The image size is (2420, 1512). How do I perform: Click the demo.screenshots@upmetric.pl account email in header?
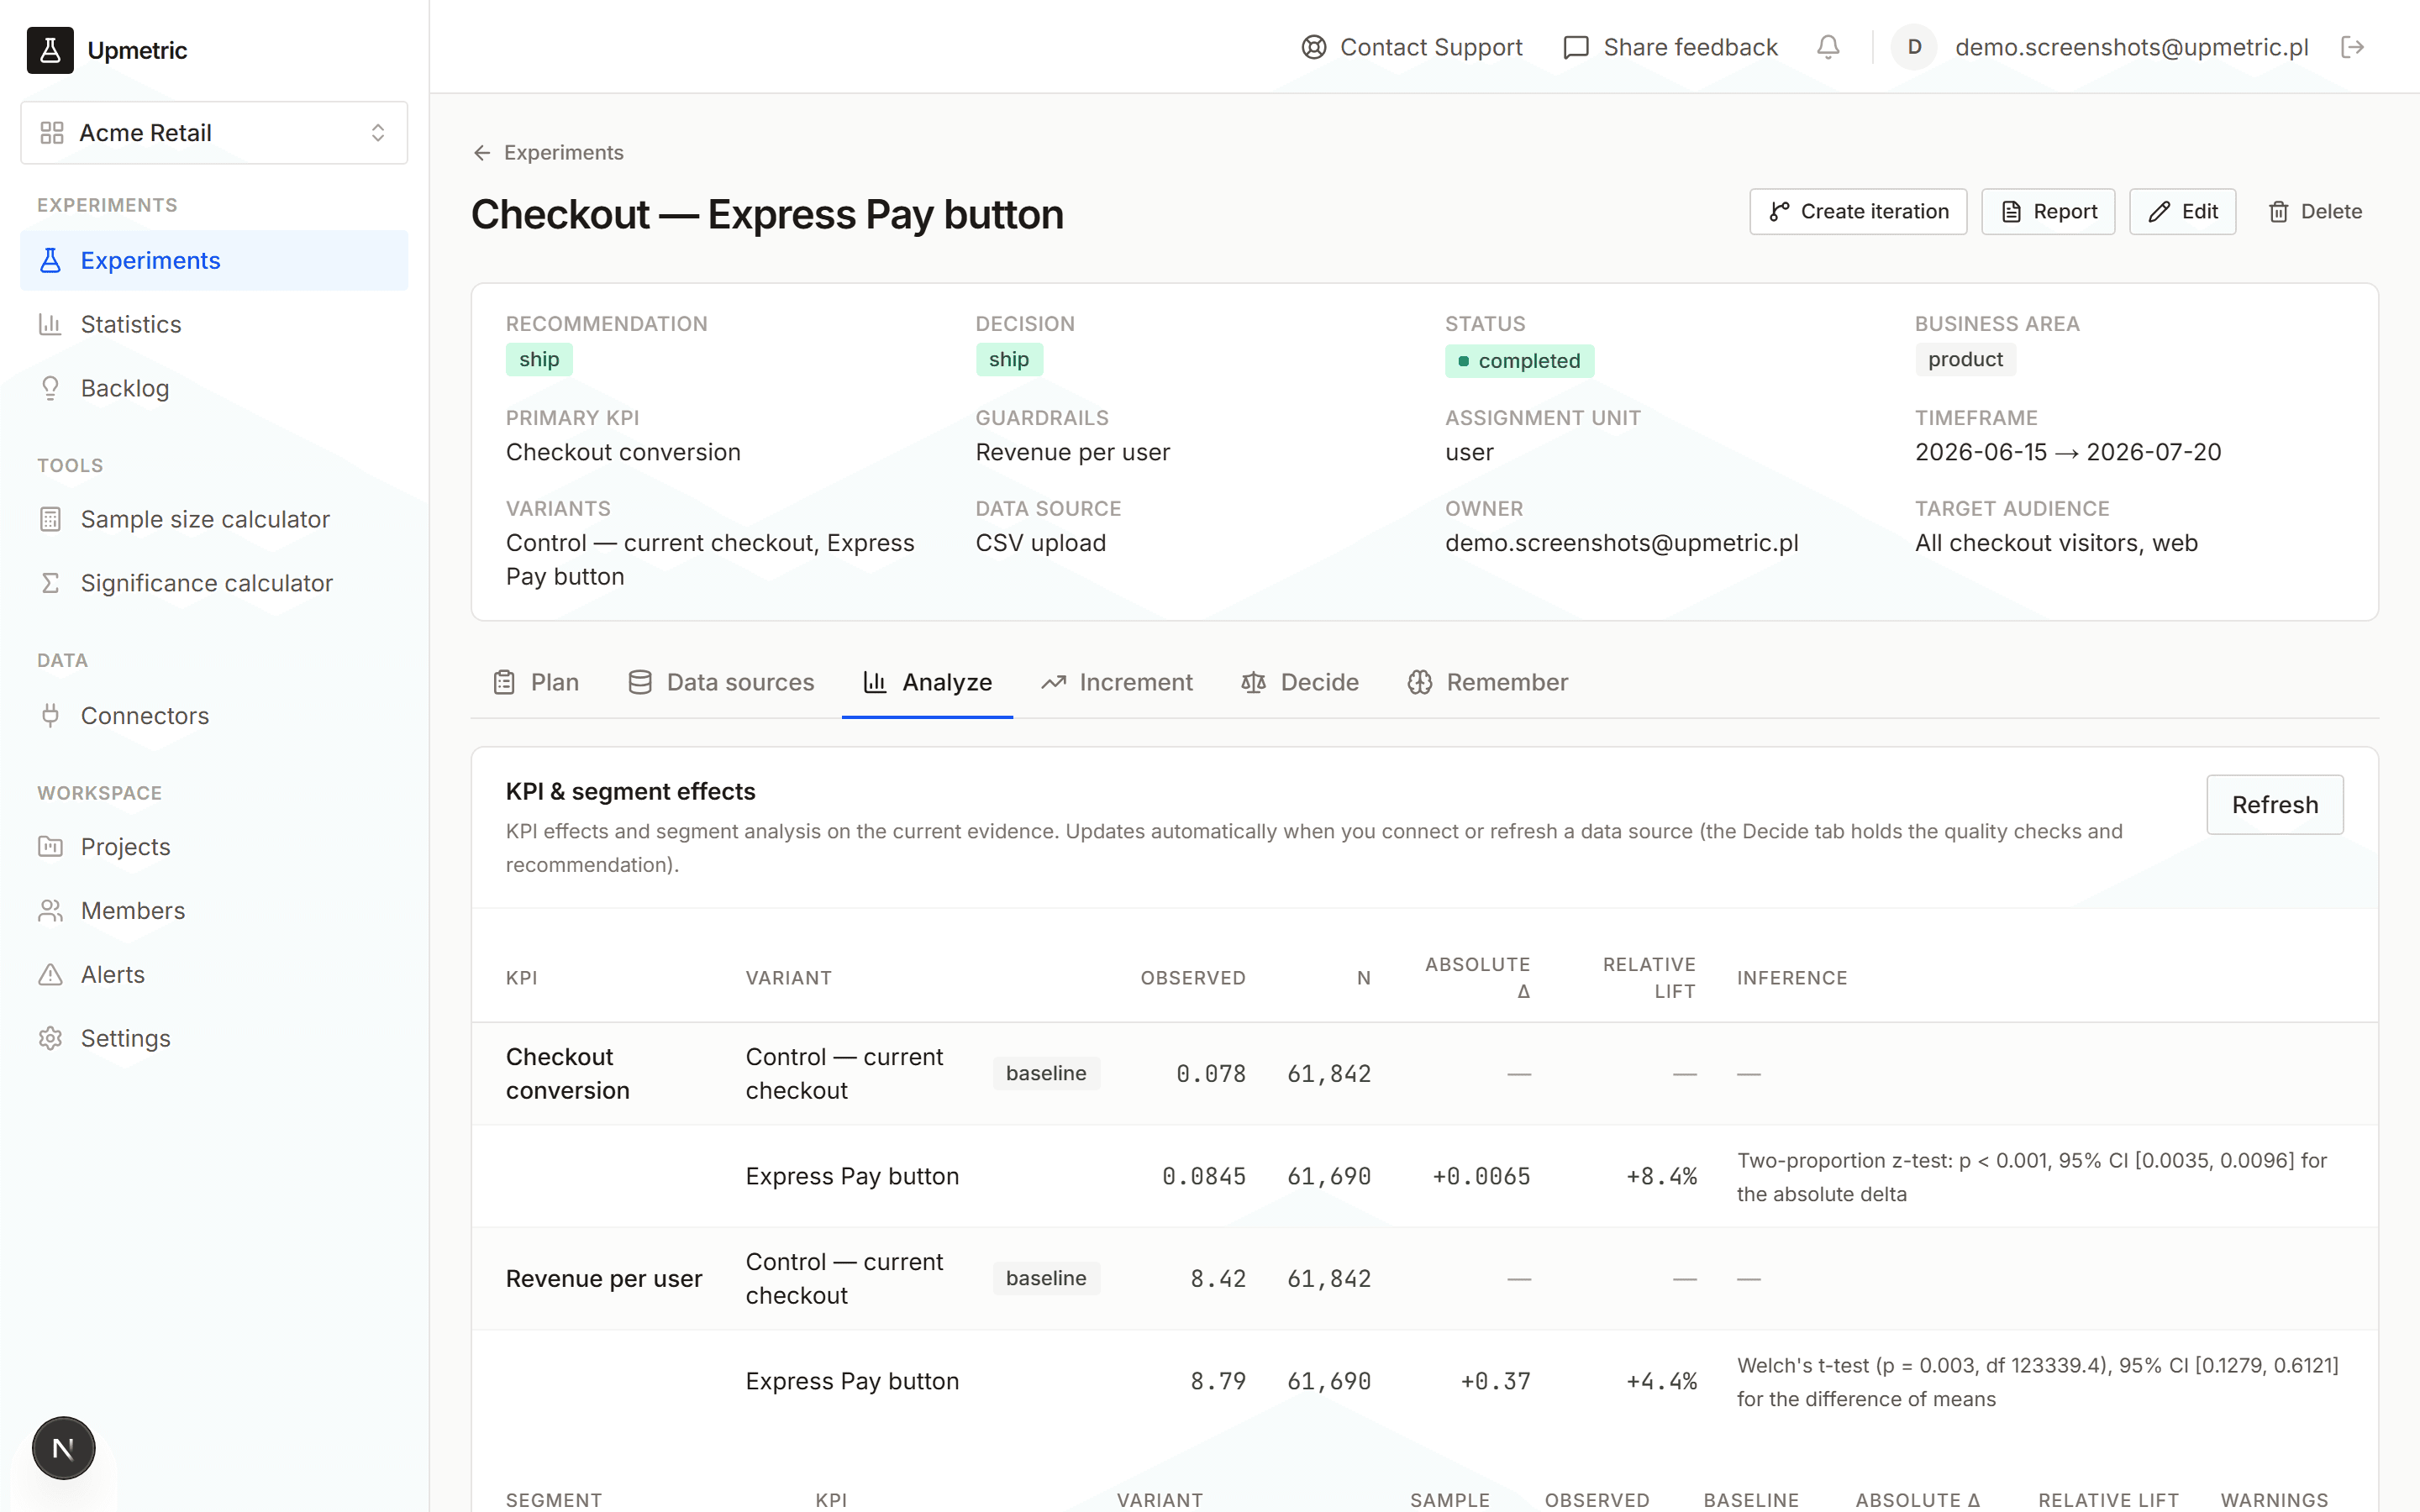point(2131,47)
